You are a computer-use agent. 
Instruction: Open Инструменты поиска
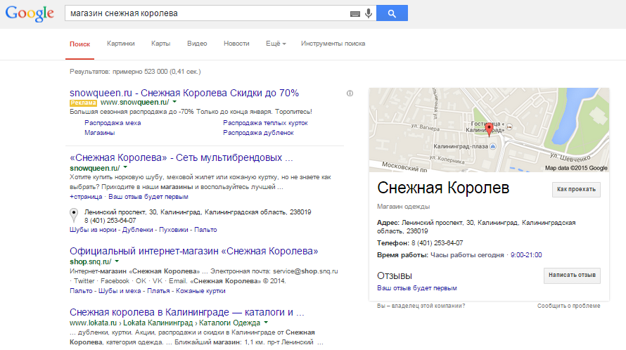(x=333, y=44)
